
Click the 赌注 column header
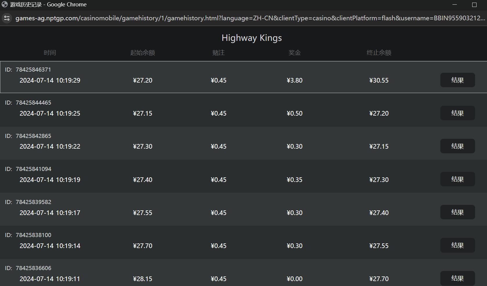[219, 53]
